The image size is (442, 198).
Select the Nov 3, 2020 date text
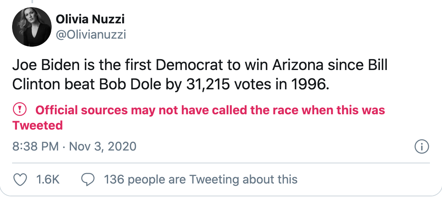pos(103,146)
